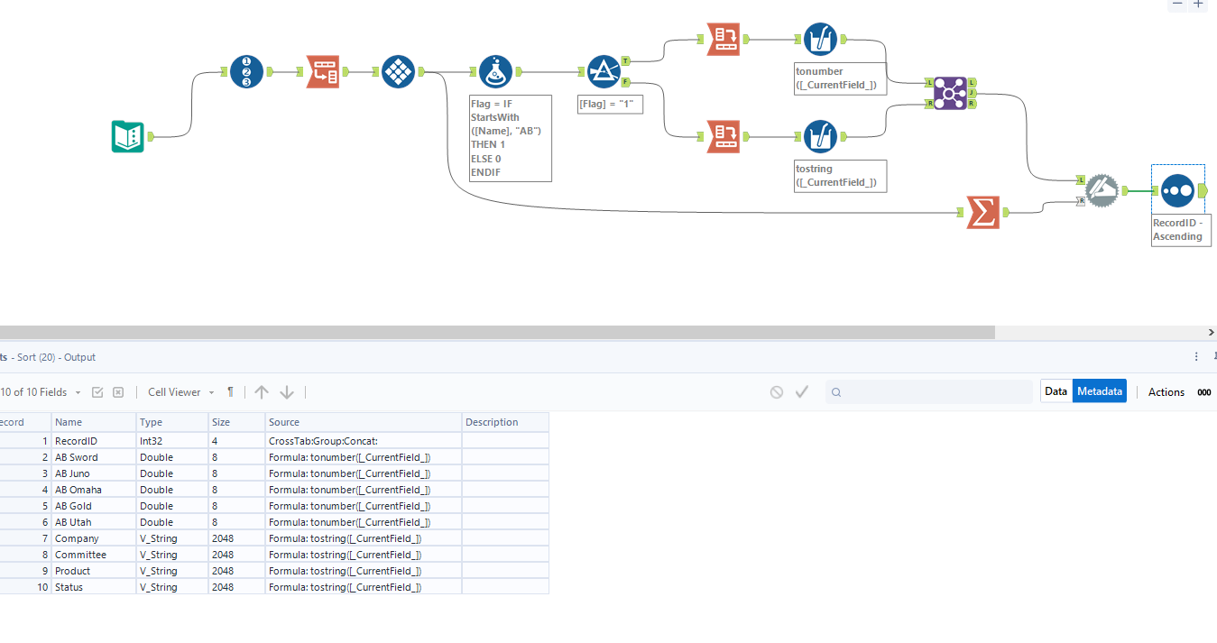The width and height of the screenshot is (1217, 643).
Task: Click the horizontal scrollbar above the results panel
Action: [496, 332]
